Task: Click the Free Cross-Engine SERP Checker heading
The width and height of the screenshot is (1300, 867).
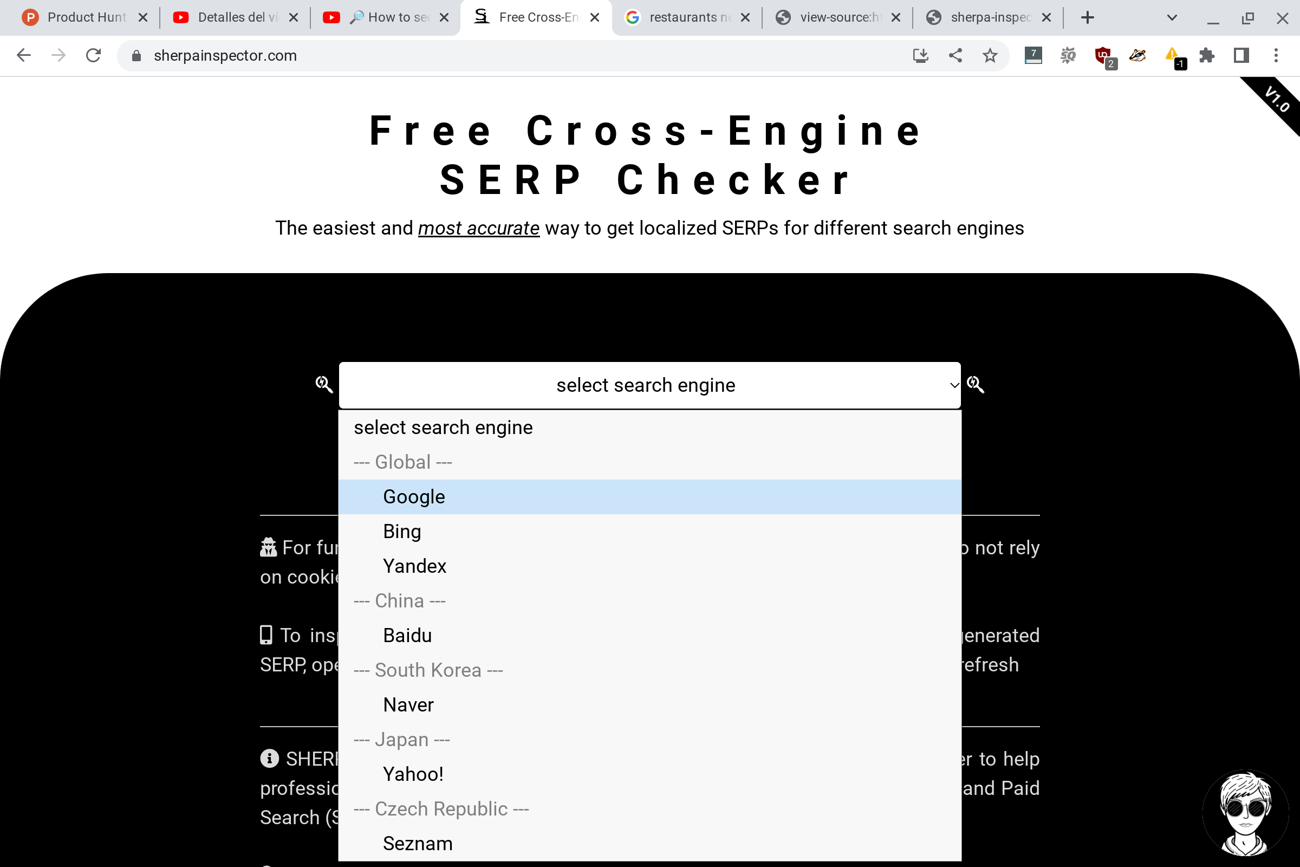Action: tap(647, 156)
